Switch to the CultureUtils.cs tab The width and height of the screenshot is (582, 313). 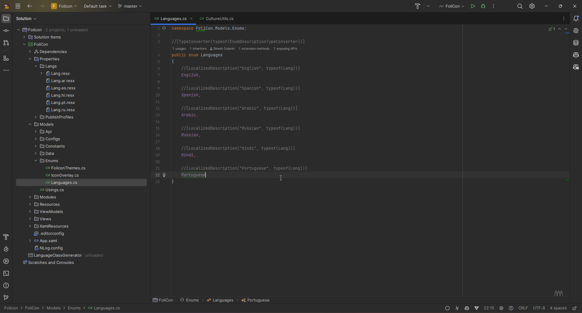tap(217, 19)
